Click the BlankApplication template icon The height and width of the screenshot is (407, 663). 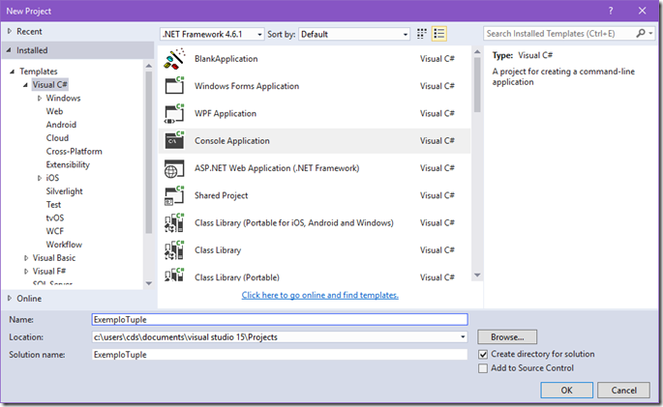pos(174,59)
